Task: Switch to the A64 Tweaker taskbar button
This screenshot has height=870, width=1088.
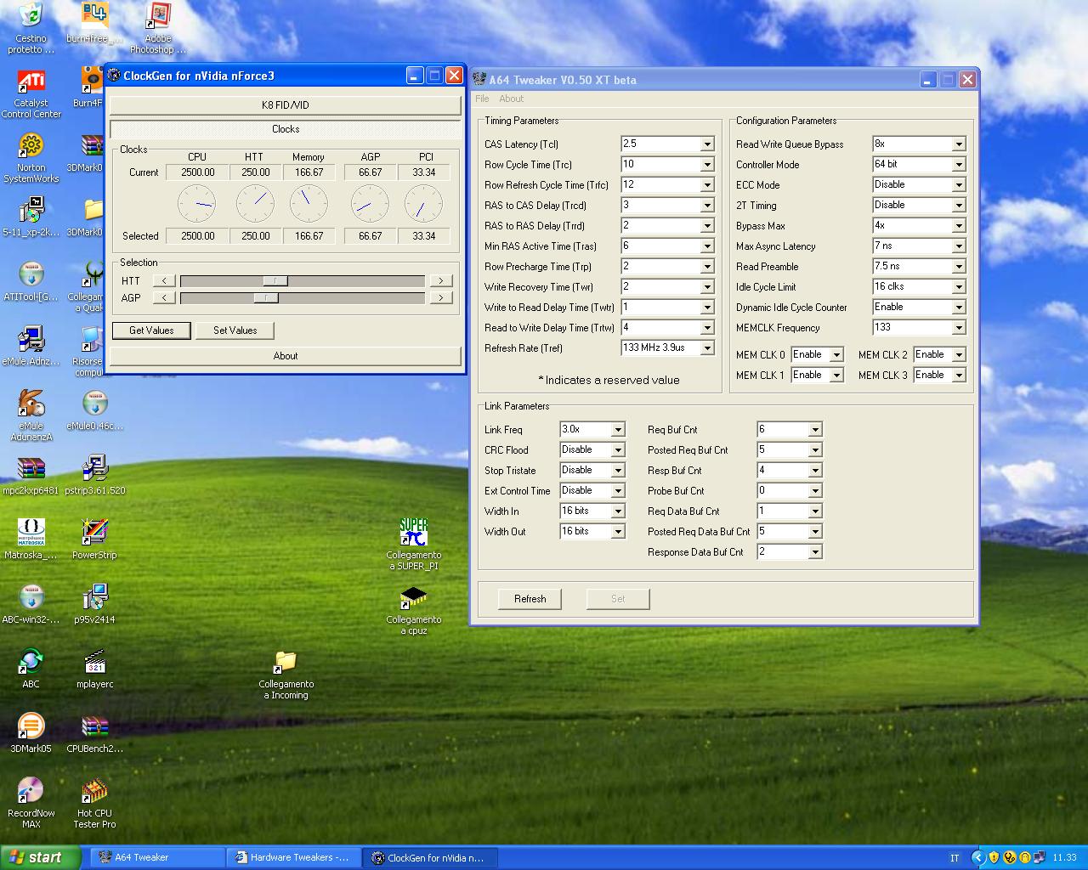Action: [157, 857]
